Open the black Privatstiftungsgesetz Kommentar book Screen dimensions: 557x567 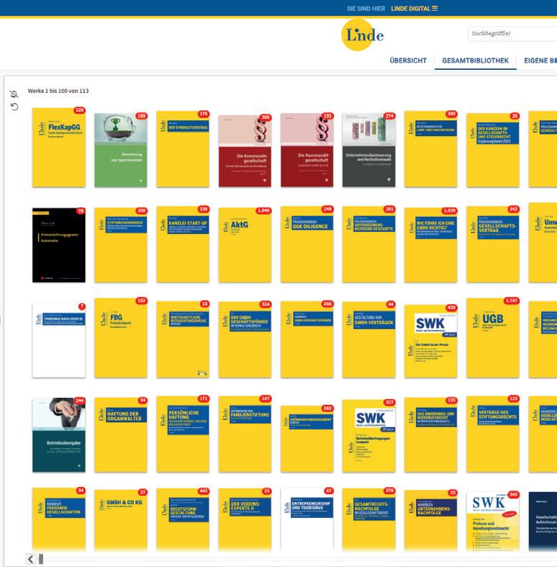tap(59, 245)
